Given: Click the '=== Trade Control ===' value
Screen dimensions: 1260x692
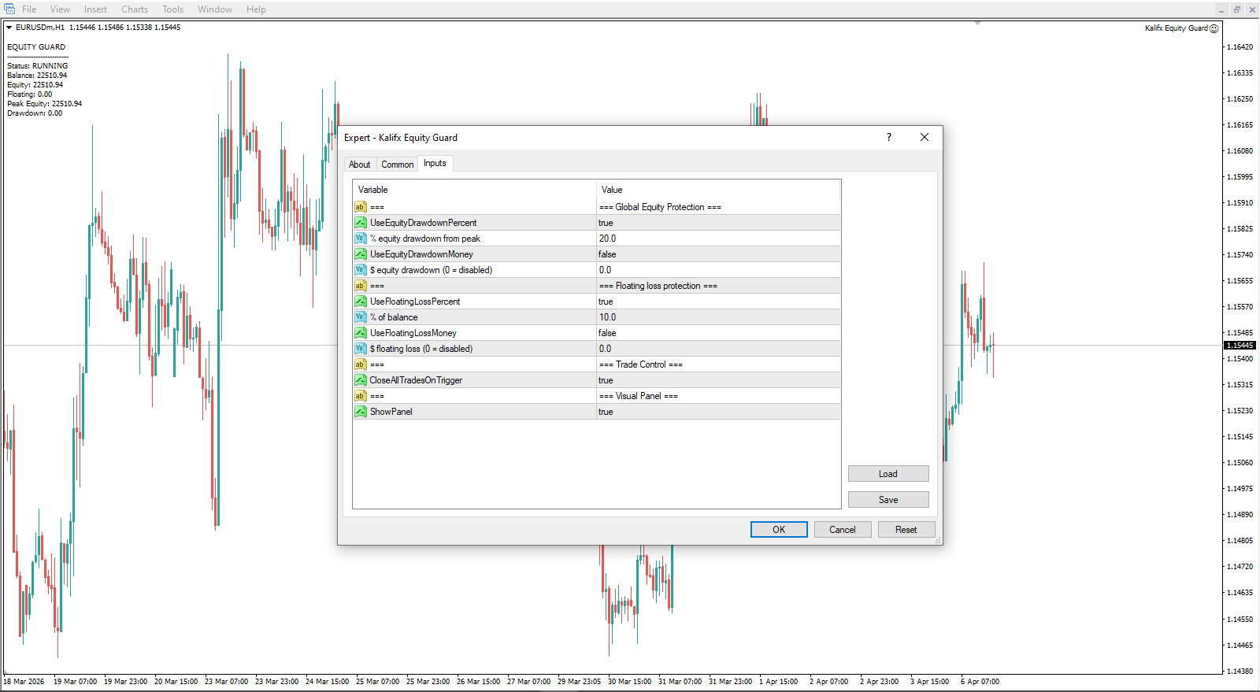Looking at the screenshot, I should click(x=641, y=365).
